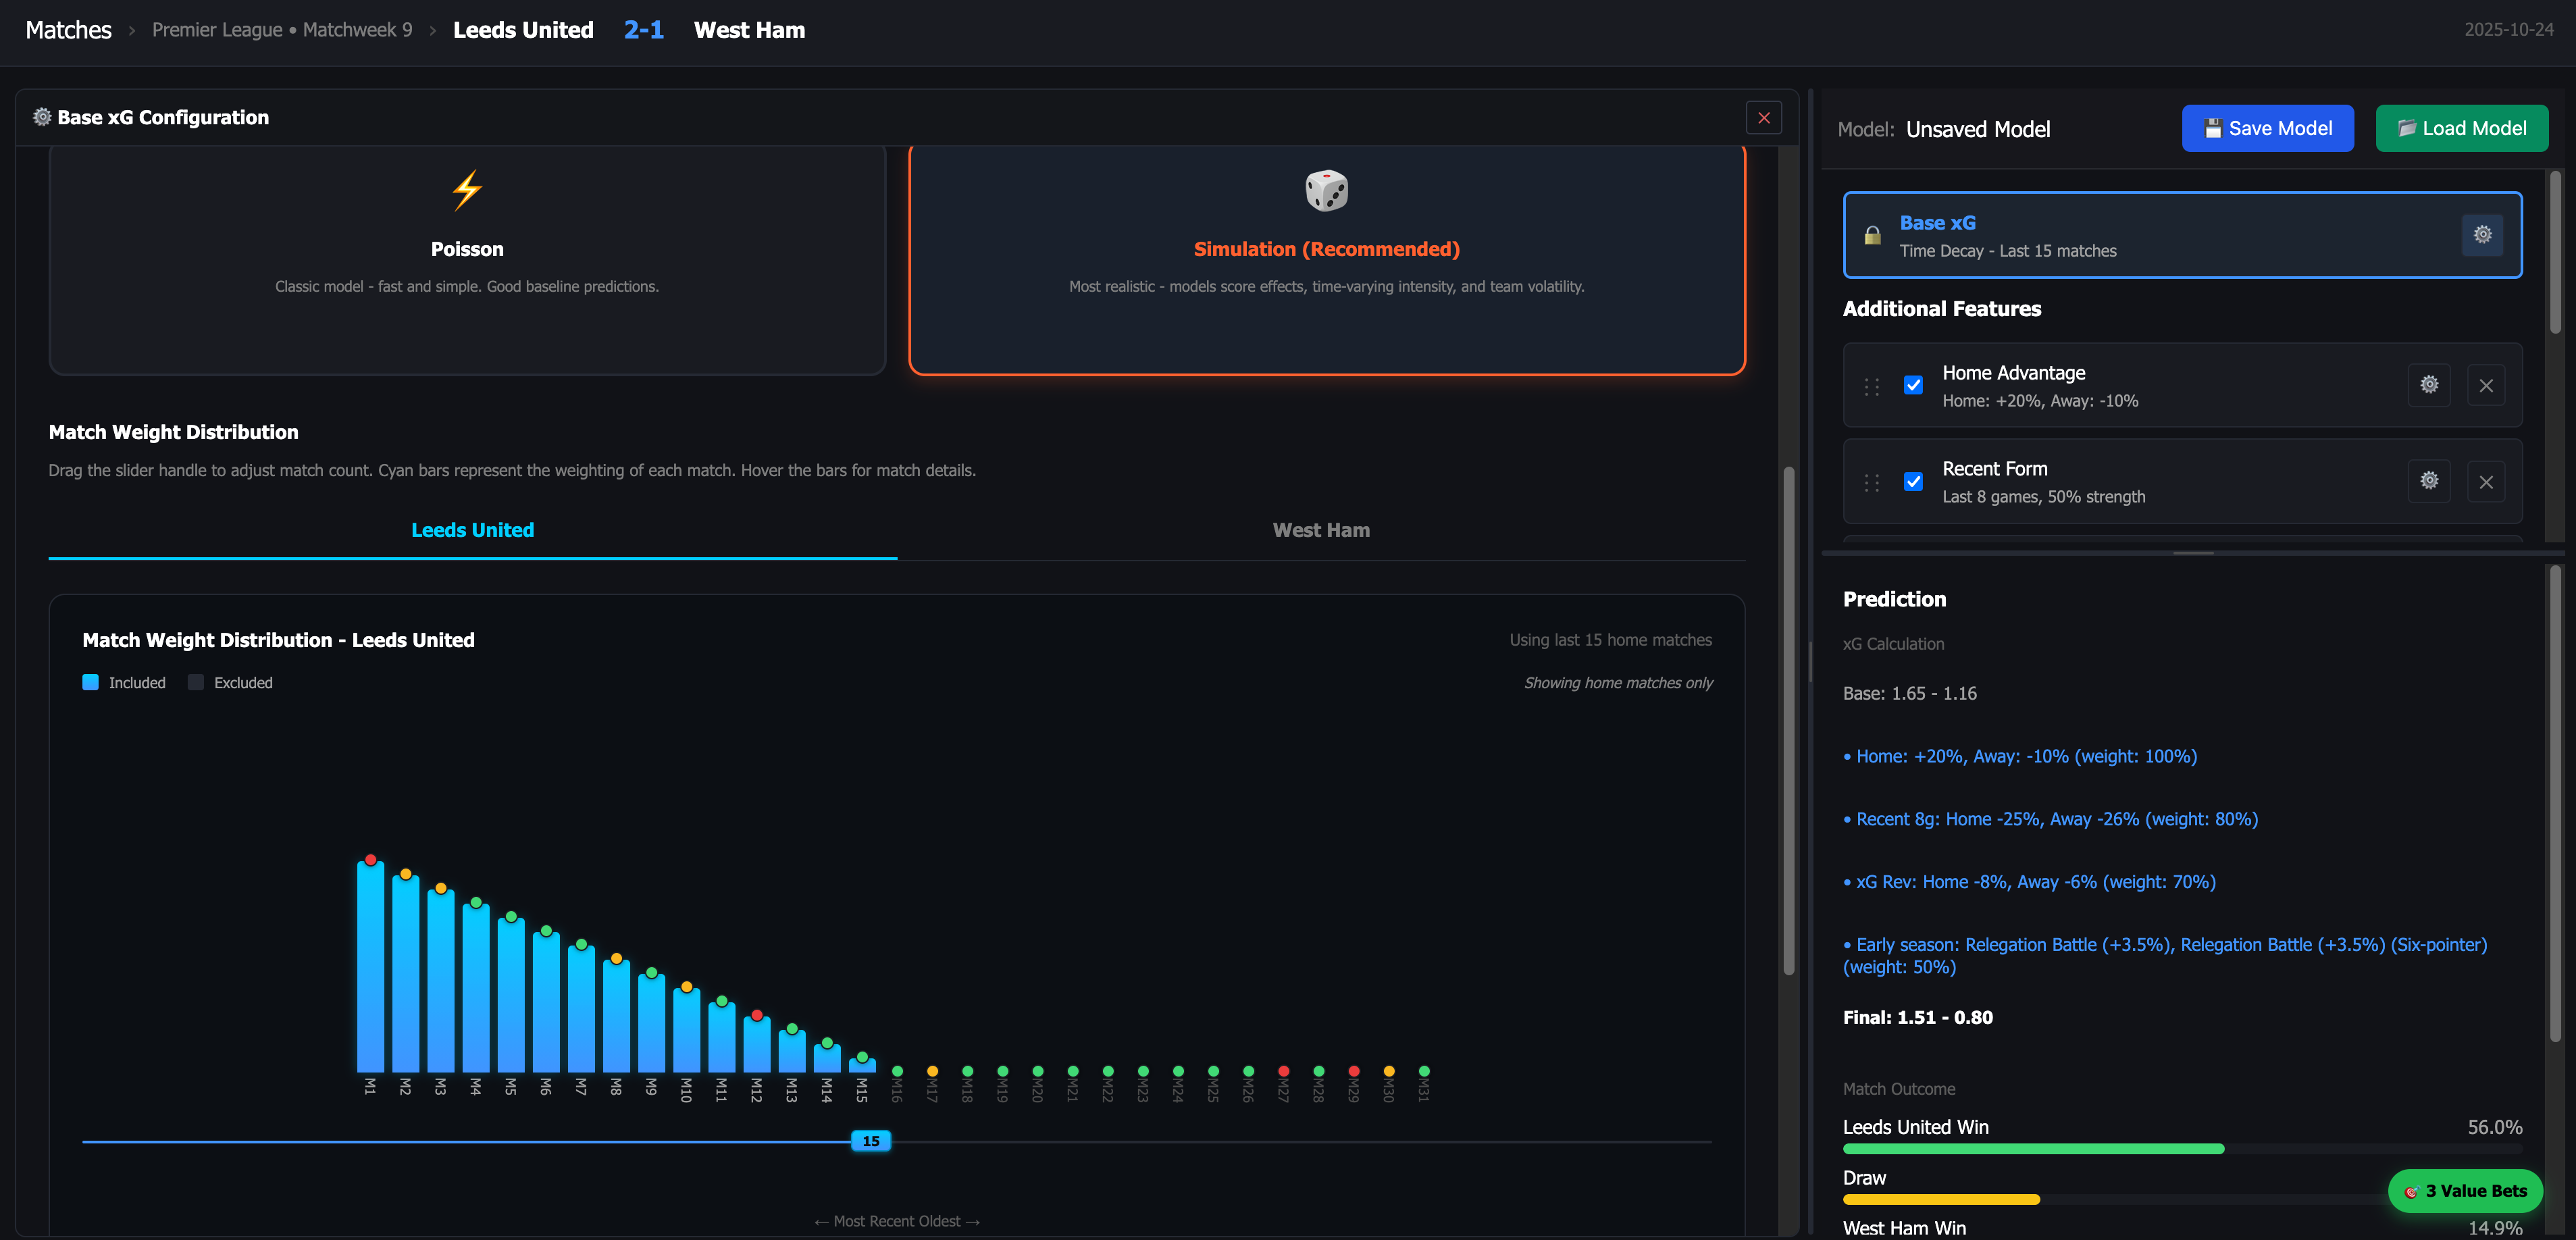Open Base xG time decay settings
Image resolution: width=2576 pixels, height=1240 pixels.
point(2483,234)
